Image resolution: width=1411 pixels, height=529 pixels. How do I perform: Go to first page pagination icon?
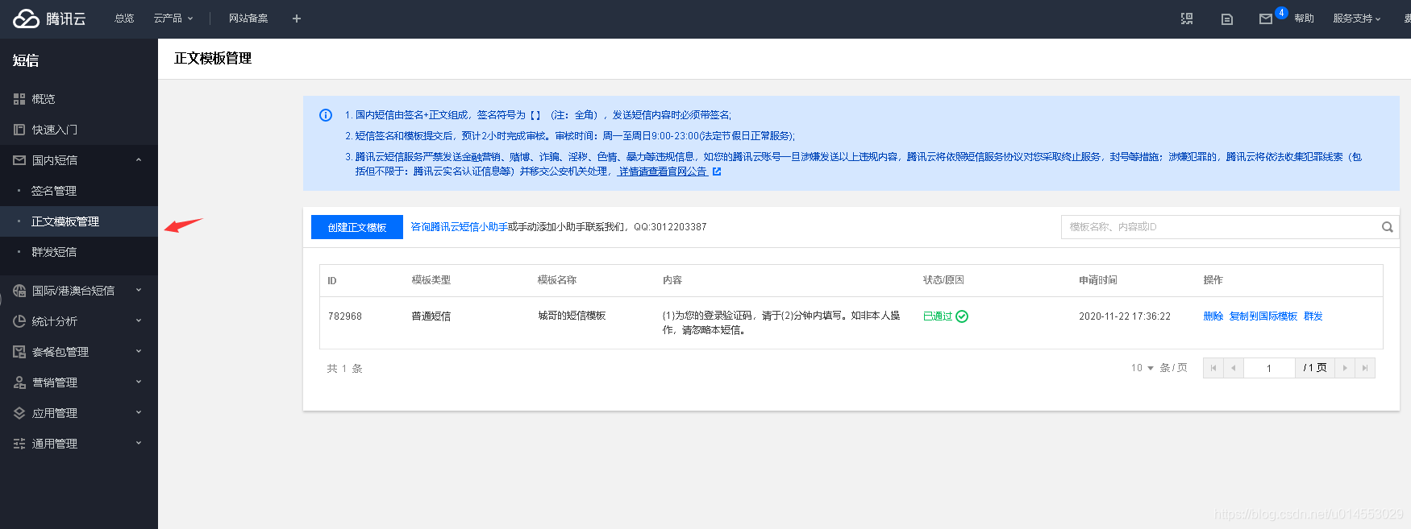point(1213,368)
